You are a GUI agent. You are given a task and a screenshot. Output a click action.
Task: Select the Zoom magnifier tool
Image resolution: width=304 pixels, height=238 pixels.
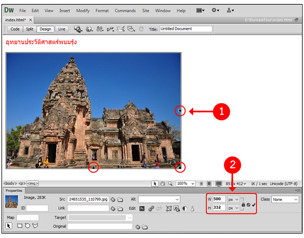[168, 183]
